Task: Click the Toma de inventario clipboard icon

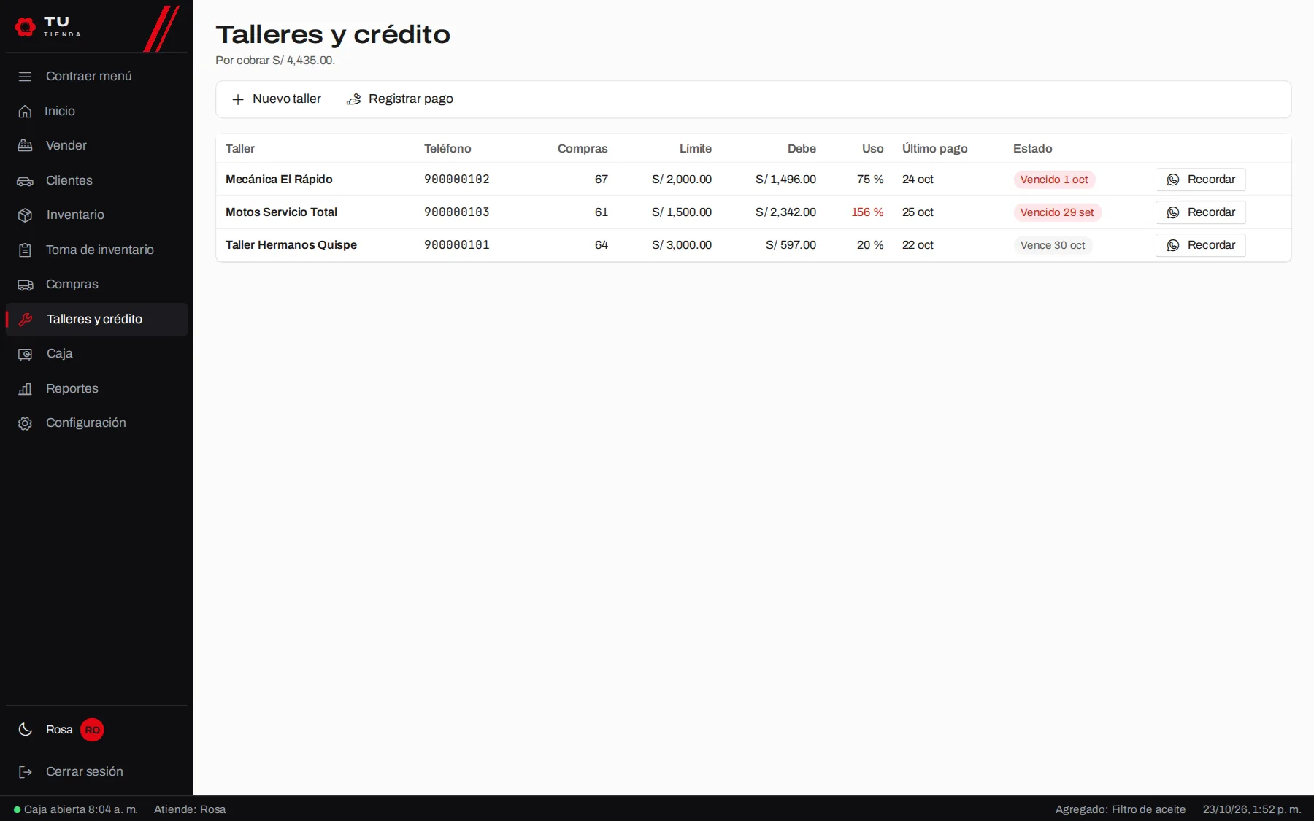Action: click(x=25, y=250)
